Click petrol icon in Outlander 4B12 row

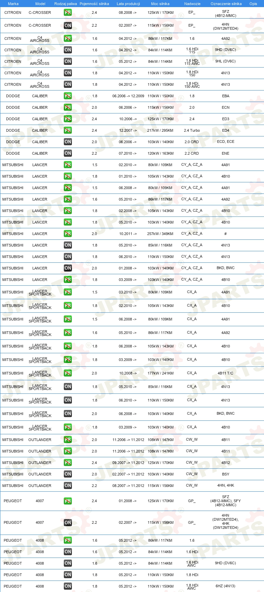[x=68, y=463]
